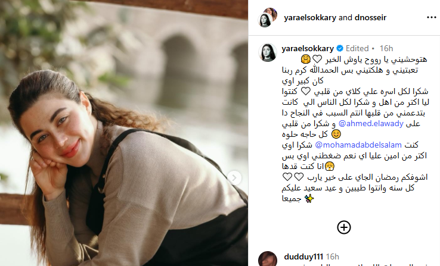Open the stacked co-author avatars in header
Viewport: 440px width, 266px height.
pyautogui.click(x=268, y=17)
